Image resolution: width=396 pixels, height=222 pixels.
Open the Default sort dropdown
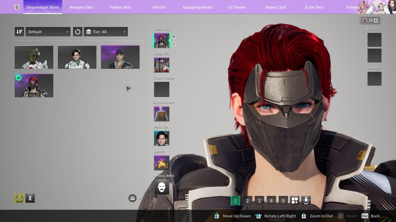coord(48,32)
